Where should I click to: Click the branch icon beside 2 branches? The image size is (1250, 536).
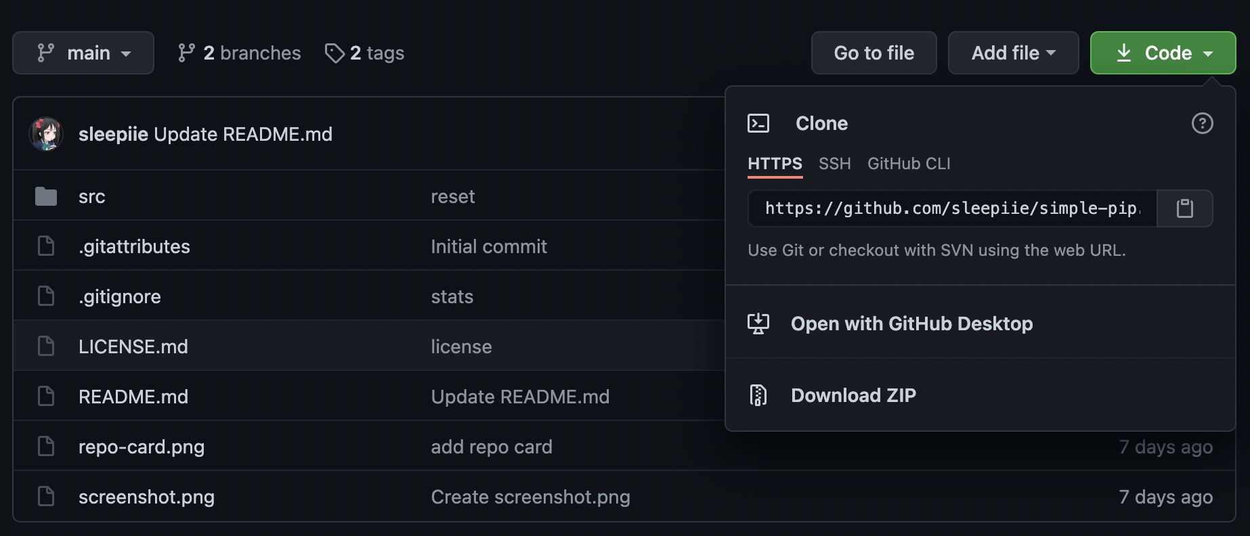point(186,53)
